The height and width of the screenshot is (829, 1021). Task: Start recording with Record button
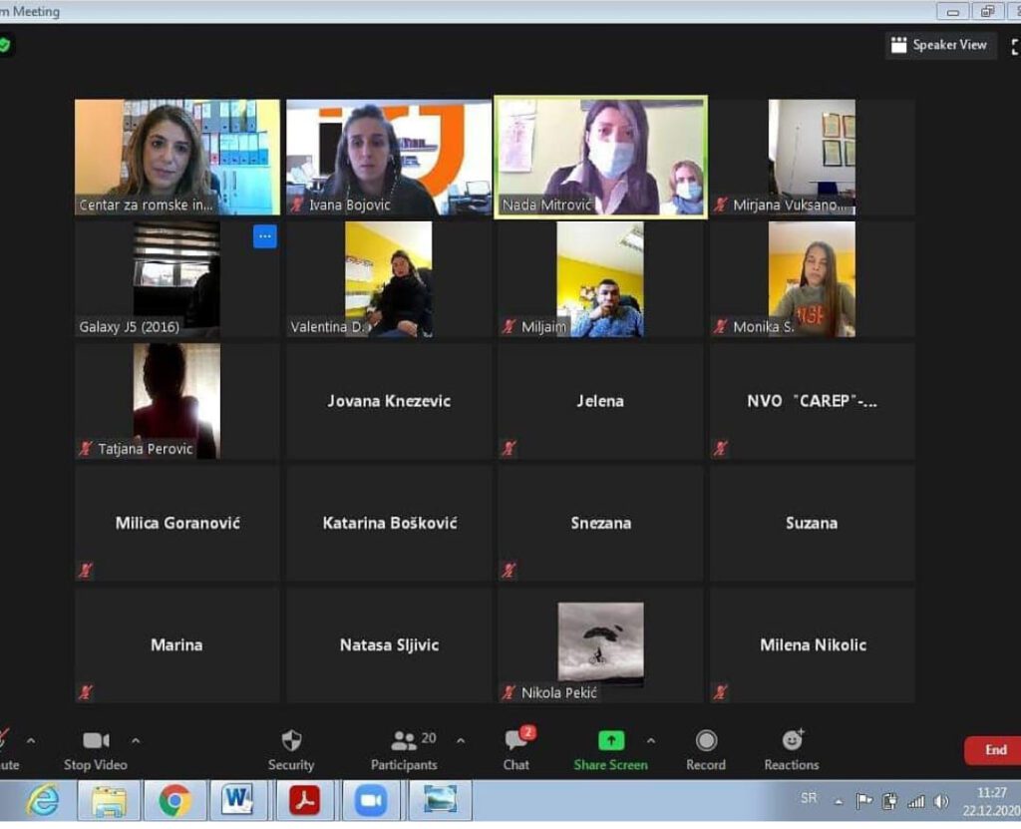(x=706, y=741)
